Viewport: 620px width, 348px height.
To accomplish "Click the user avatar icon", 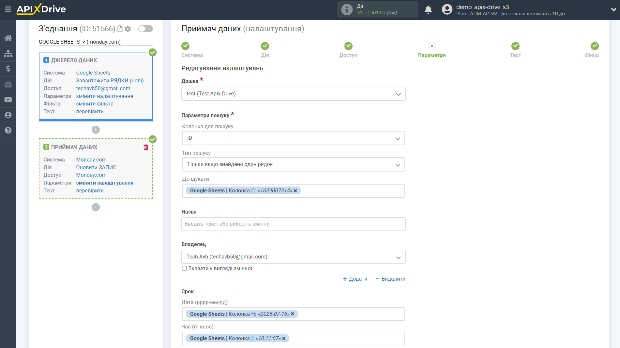I will pyautogui.click(x=447, y=9).
